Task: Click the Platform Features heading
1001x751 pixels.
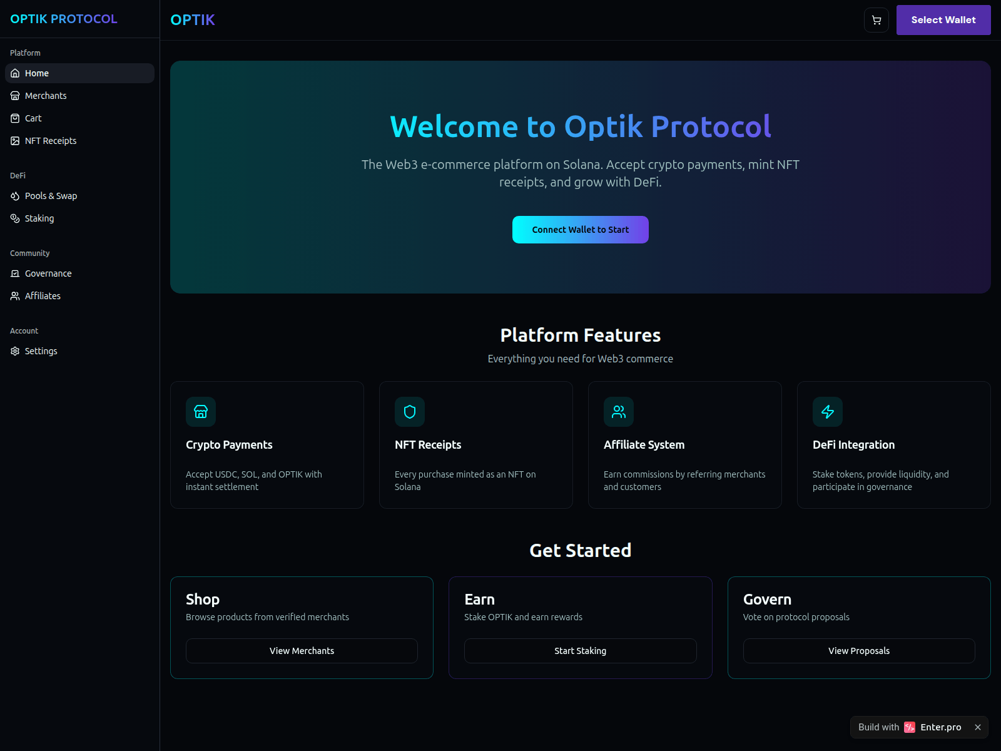Action: (581, 335)
